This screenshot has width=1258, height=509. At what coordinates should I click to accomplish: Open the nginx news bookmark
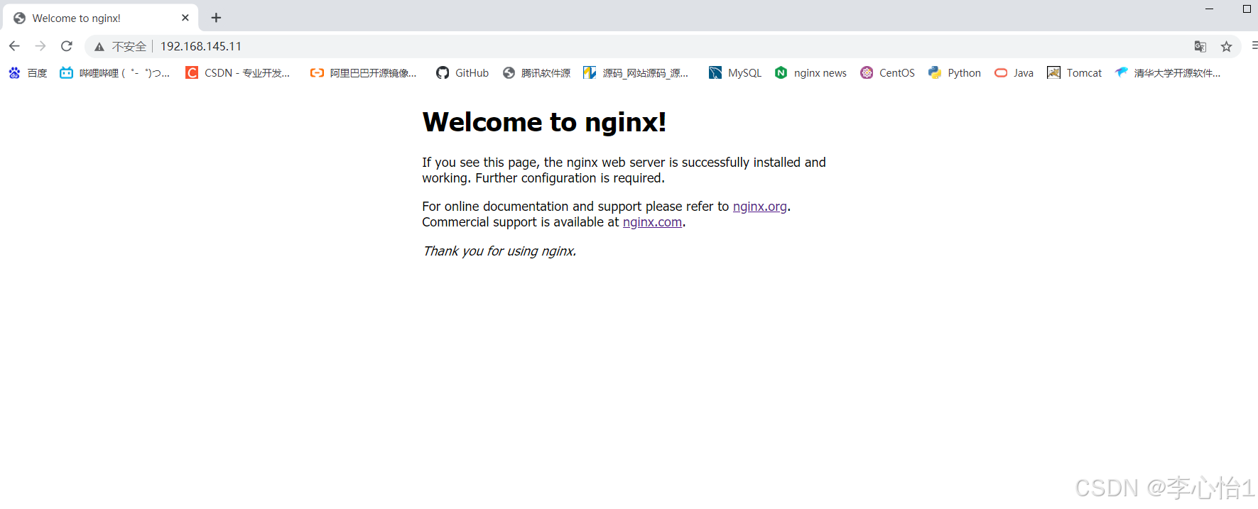(810, 72)
